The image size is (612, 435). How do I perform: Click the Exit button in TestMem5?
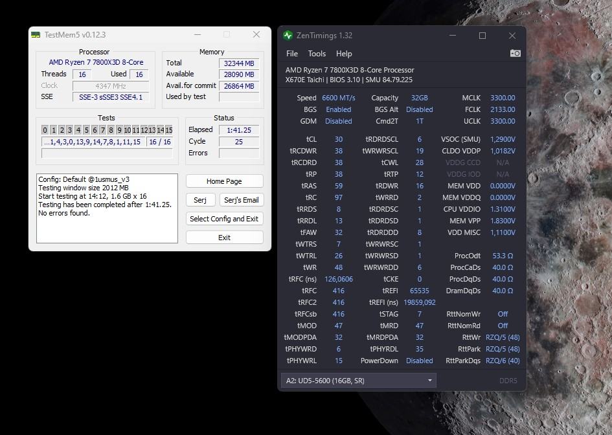click(225, 237)
